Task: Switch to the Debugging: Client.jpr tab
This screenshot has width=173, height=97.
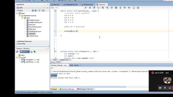Action: [x=86, y=89]
